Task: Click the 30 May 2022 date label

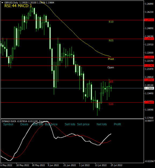Action: (x=38, y=165)
